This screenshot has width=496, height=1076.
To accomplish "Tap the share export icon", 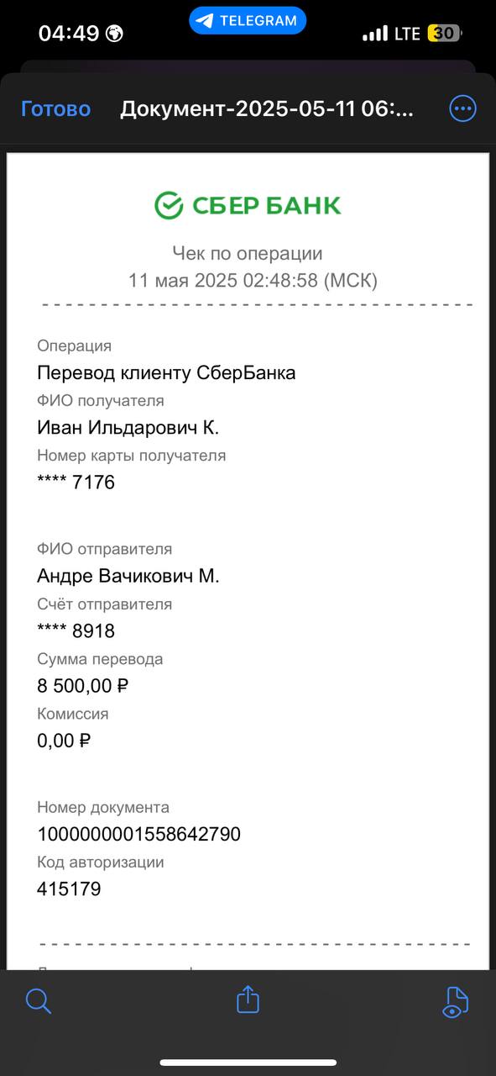I will 248,1000.
